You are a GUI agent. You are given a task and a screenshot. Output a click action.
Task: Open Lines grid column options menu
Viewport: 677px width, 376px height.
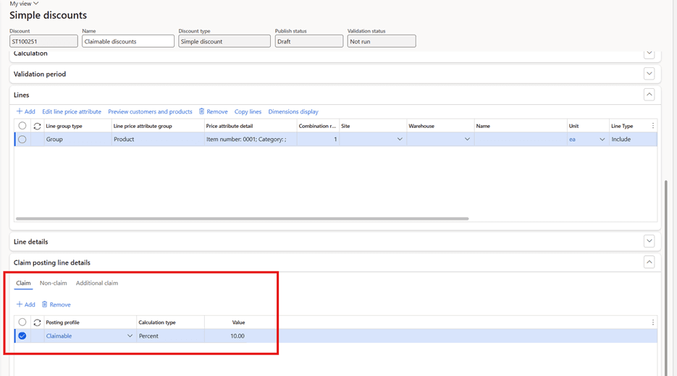click(653, 126)
